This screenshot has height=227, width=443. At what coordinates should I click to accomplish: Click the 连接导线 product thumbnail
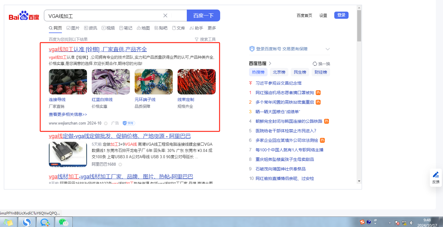click(x=68, y=82)
